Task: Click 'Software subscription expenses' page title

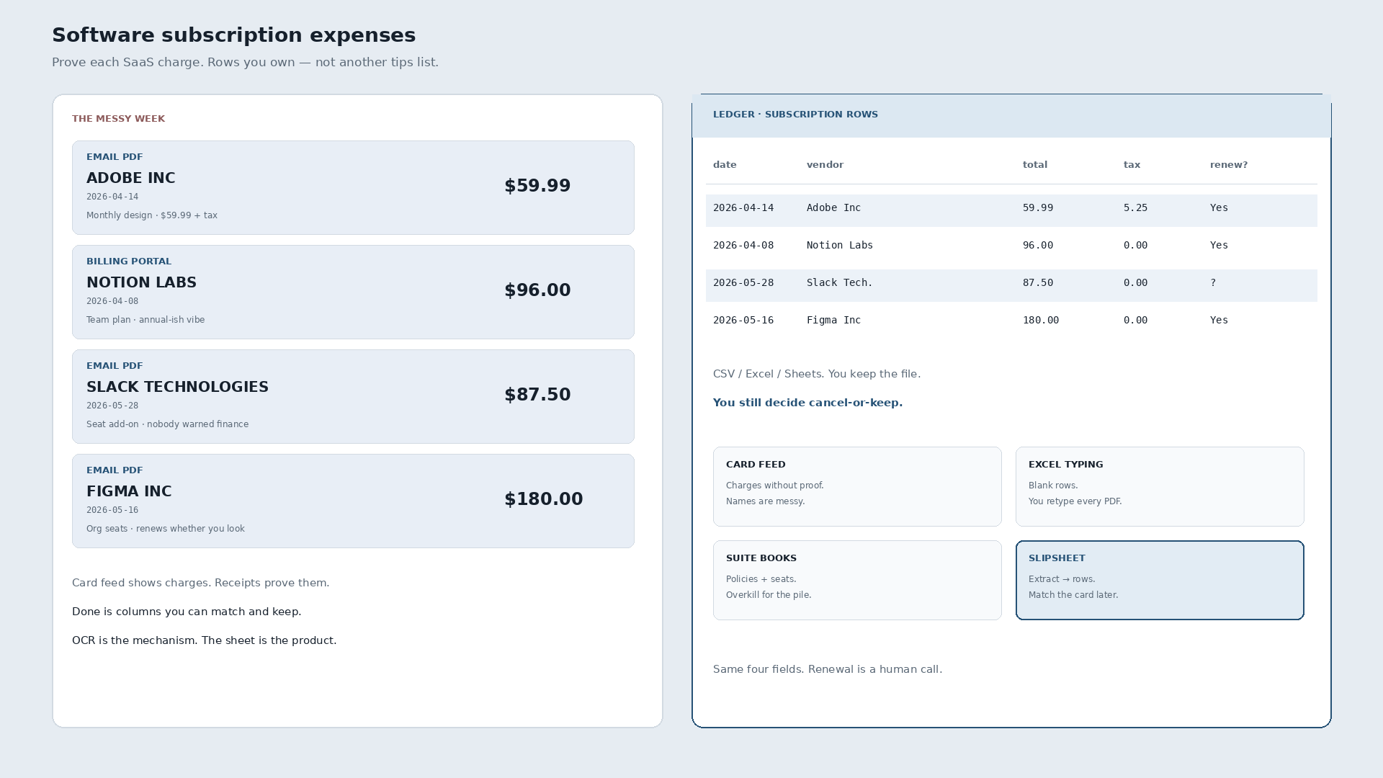Action: point(233,35)
